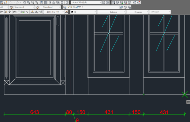The width and height of the screenshot is (190, 122).
Task: Open the Undo history dropdown arrow
Action: pyautogui.click(x=14, y=2)
